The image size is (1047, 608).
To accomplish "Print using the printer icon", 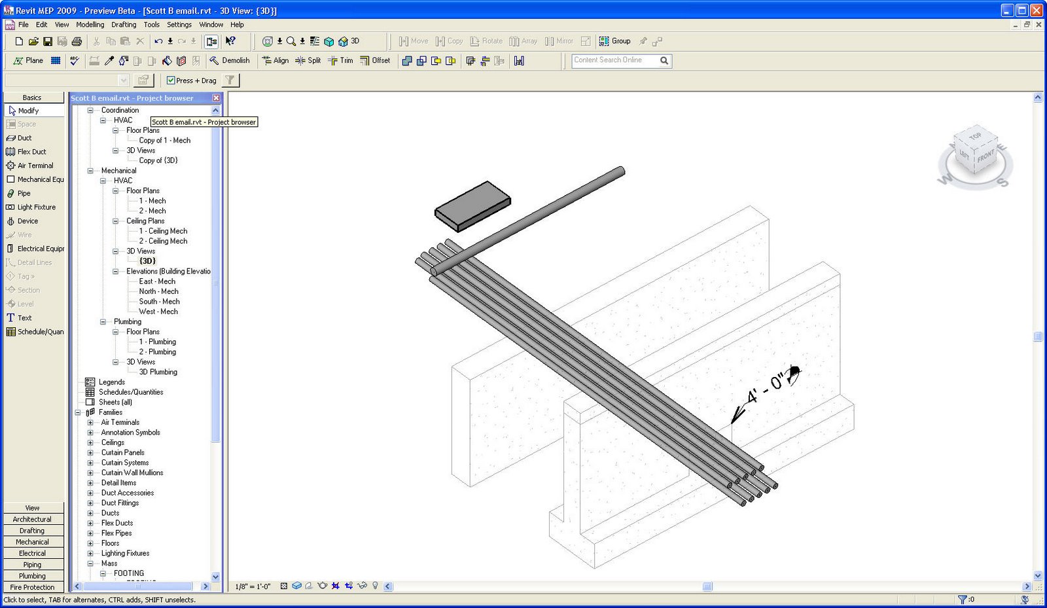I will coord(77,41).
